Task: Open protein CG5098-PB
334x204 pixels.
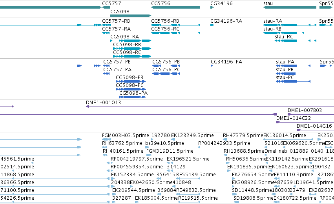Action: (x=130, y=78)
